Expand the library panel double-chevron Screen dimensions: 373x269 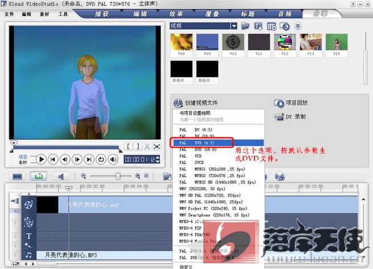click(298, 26)
